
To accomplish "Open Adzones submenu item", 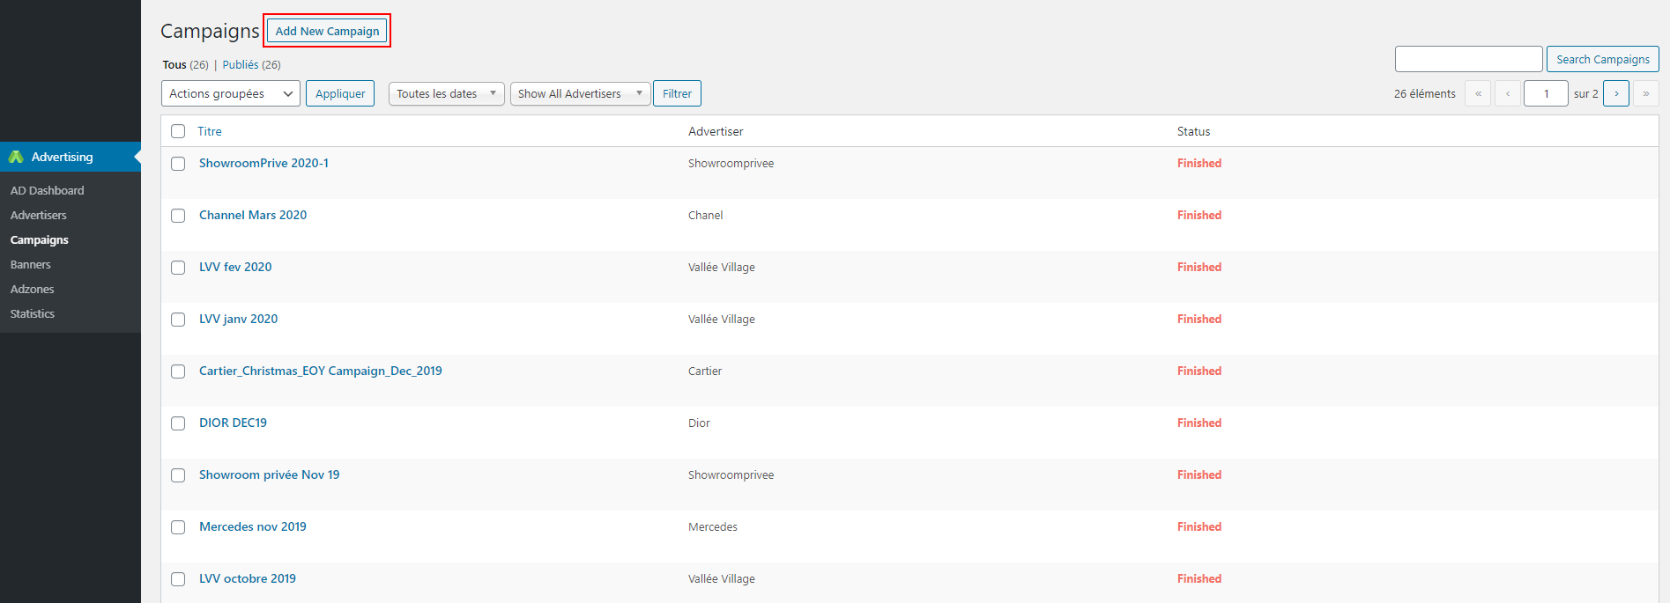I will (x=33, y=289).
